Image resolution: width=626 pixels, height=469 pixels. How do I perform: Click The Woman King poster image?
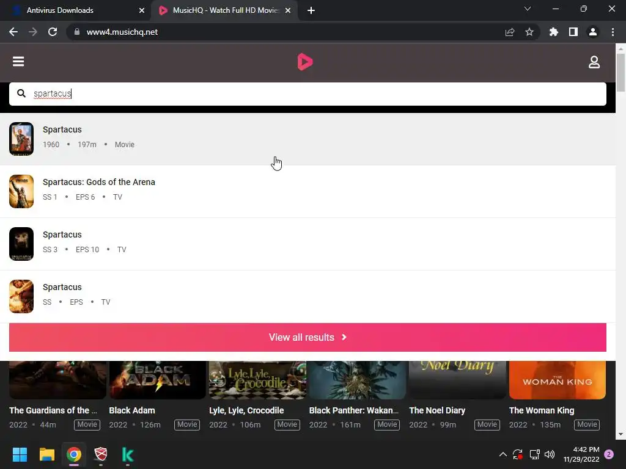coord(558,380)
